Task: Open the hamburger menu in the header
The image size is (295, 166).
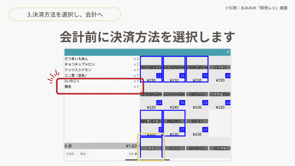Action: point(228,52)
